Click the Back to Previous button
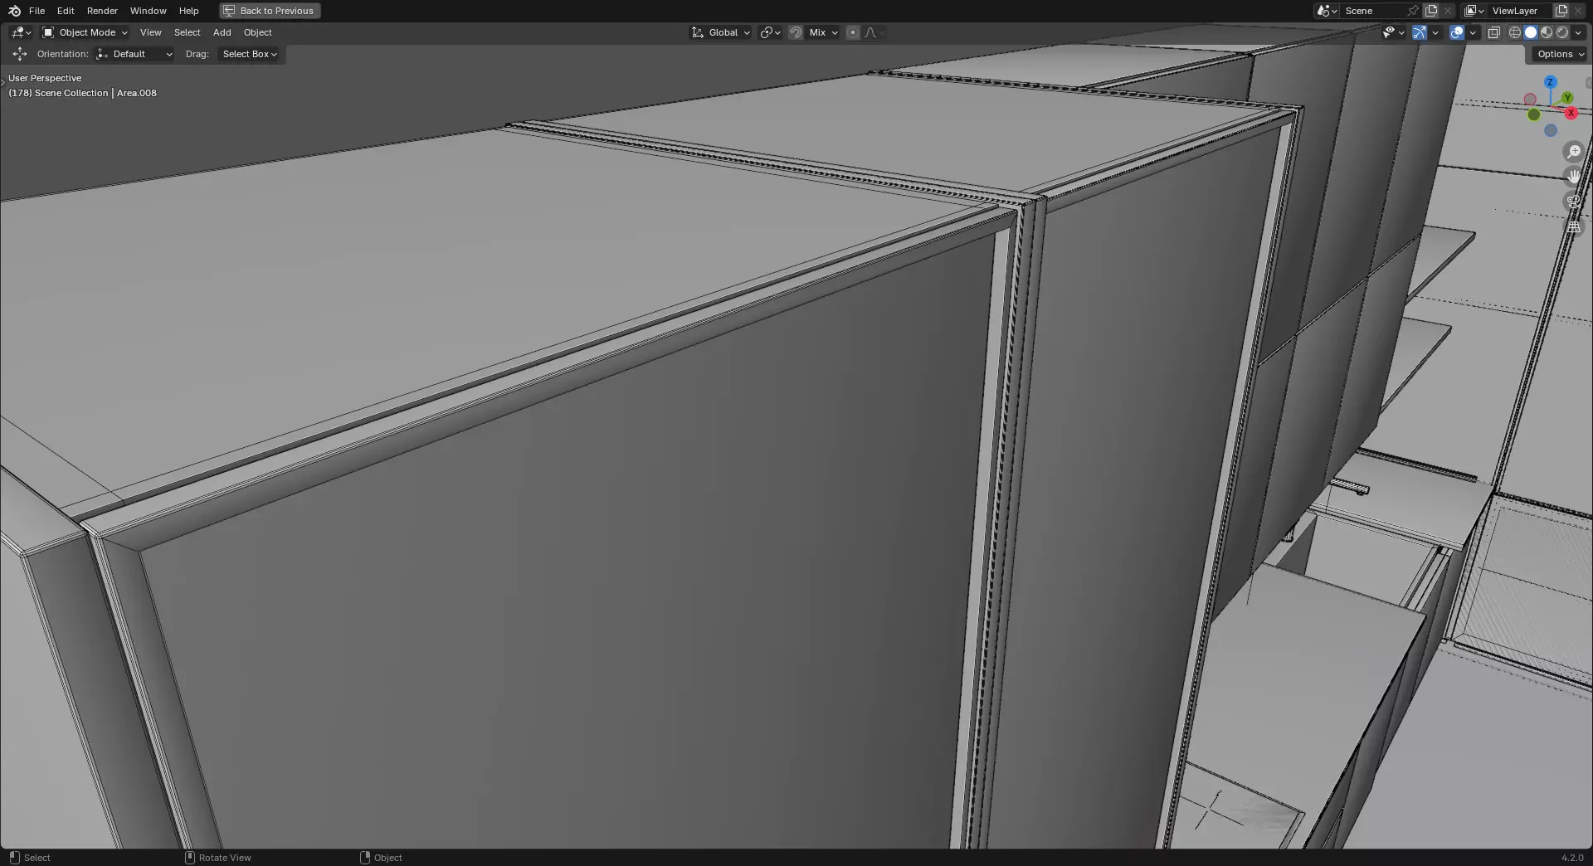 pyautogui.click(x=270, y=11)
